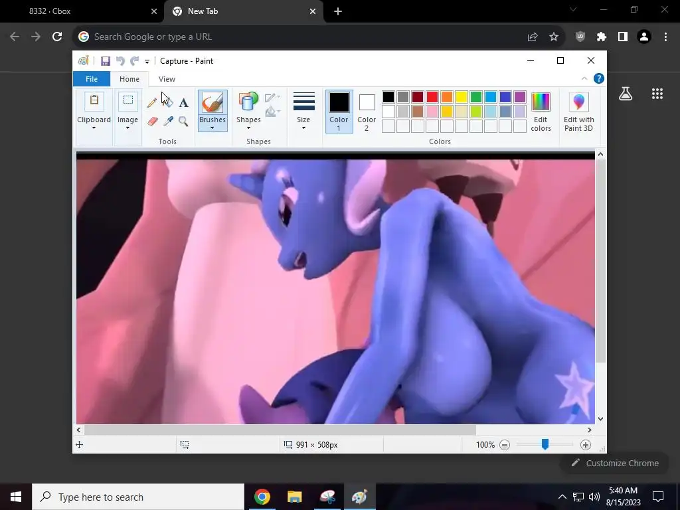Open Shape outline dropdown

(x=272, y=98)
